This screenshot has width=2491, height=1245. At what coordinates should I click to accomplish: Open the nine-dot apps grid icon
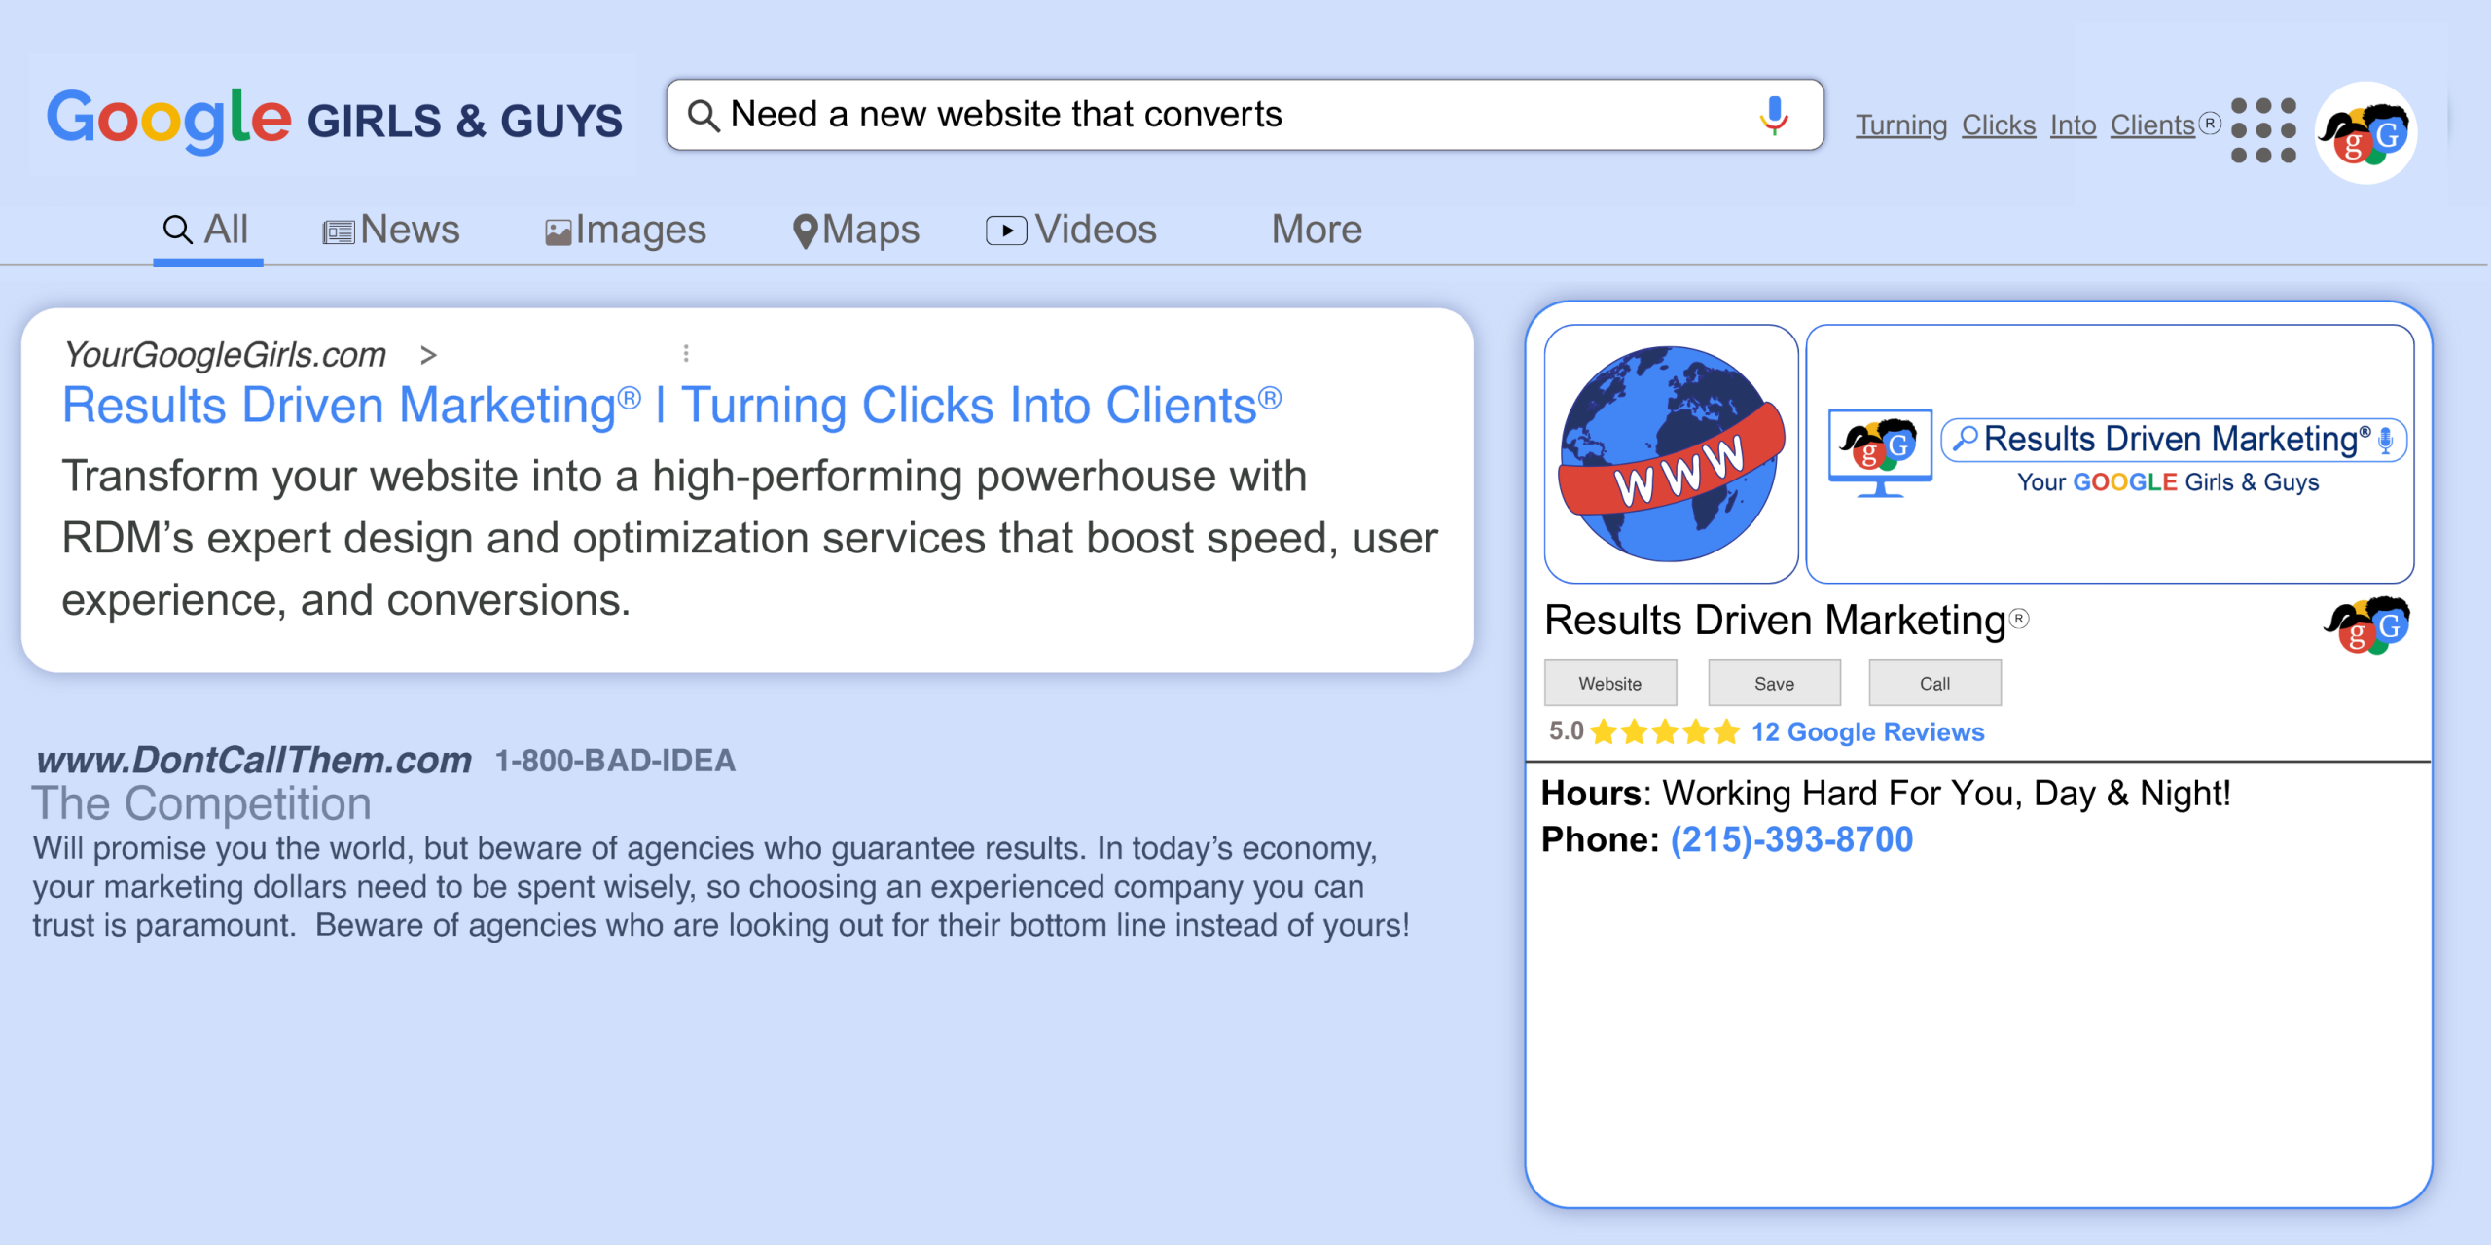pyautogui.click(x=2263, y=130)
